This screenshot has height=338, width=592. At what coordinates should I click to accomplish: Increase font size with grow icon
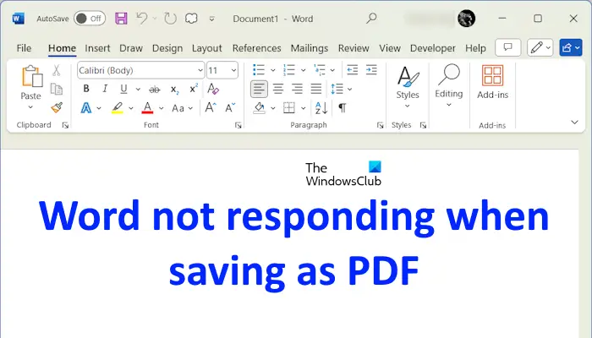pyautogui.click(x=211, y=108)
